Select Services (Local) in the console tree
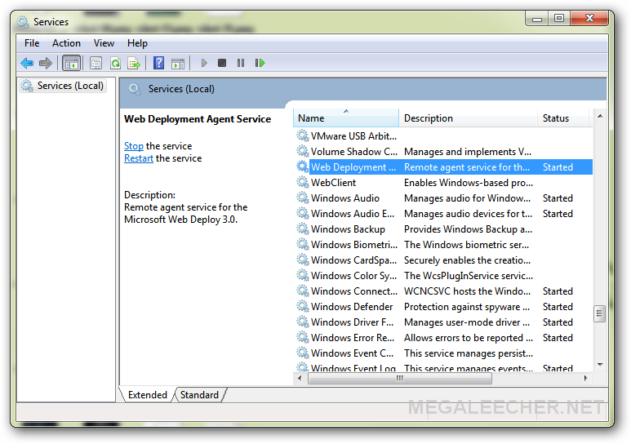This screenshot has width=631, height=444. click(63, 86)
